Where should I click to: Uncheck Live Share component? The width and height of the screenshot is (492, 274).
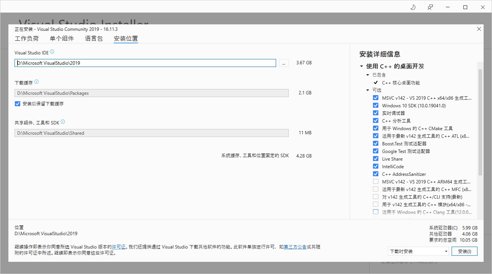(376, 159)
